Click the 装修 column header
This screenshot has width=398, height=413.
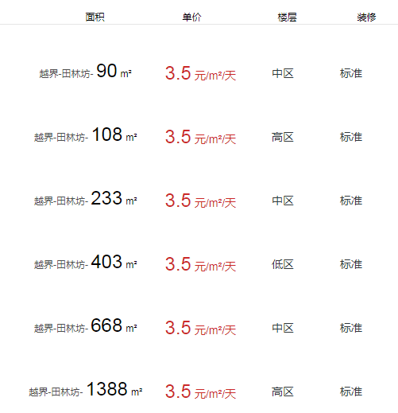tap(366, 18)
